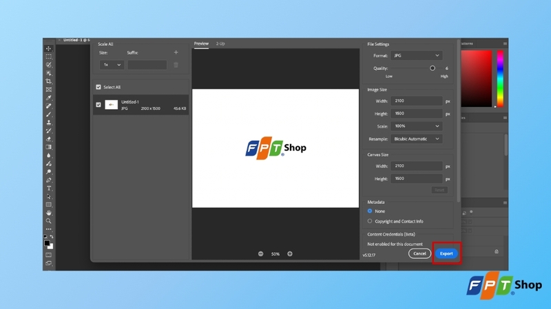Switch to the 2-Up tab

[x=220, y=44]
